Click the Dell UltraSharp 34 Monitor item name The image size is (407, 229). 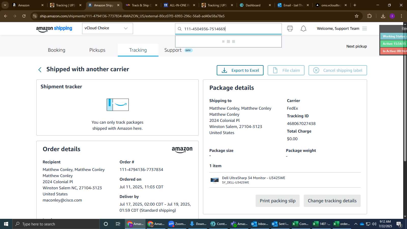(253, 178)
